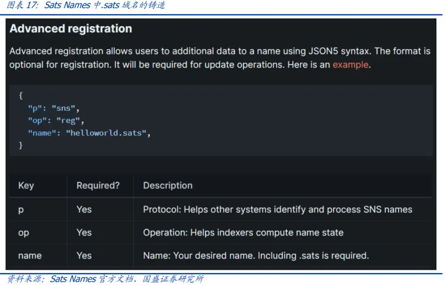
Task: Select the "name": "helloworld.sats" code line
Action: 89,133
